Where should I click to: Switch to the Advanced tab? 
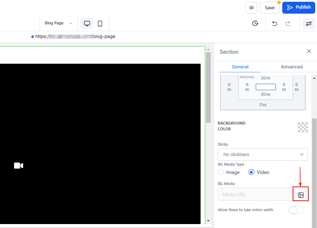292,67
